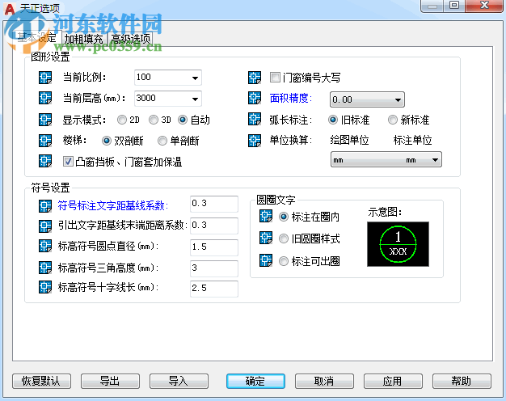Enable 门窗编号大写 checkbox
The width and height of the screenshot is (506, 401).
click(275, 78)
